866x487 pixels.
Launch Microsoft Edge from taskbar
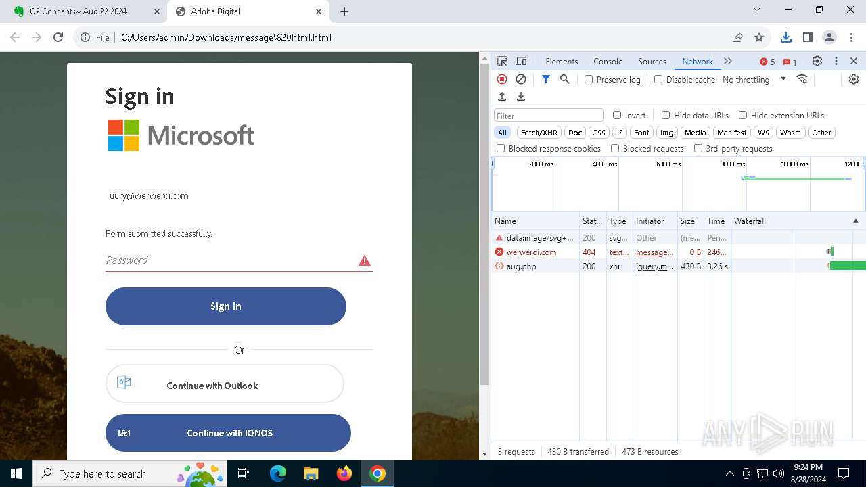278,473
